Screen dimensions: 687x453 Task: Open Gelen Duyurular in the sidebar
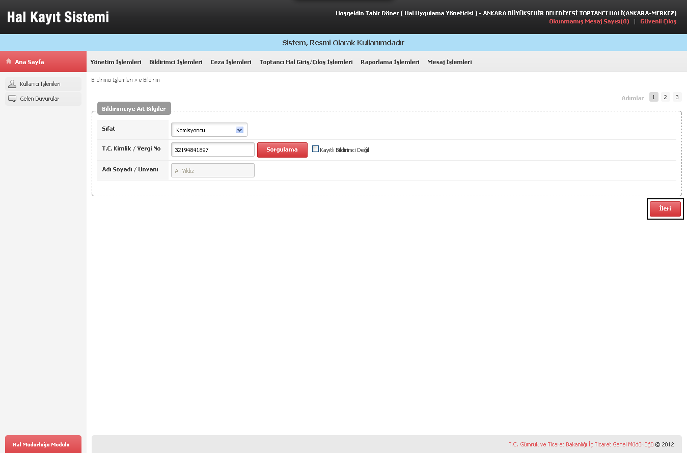click(43, 99)
